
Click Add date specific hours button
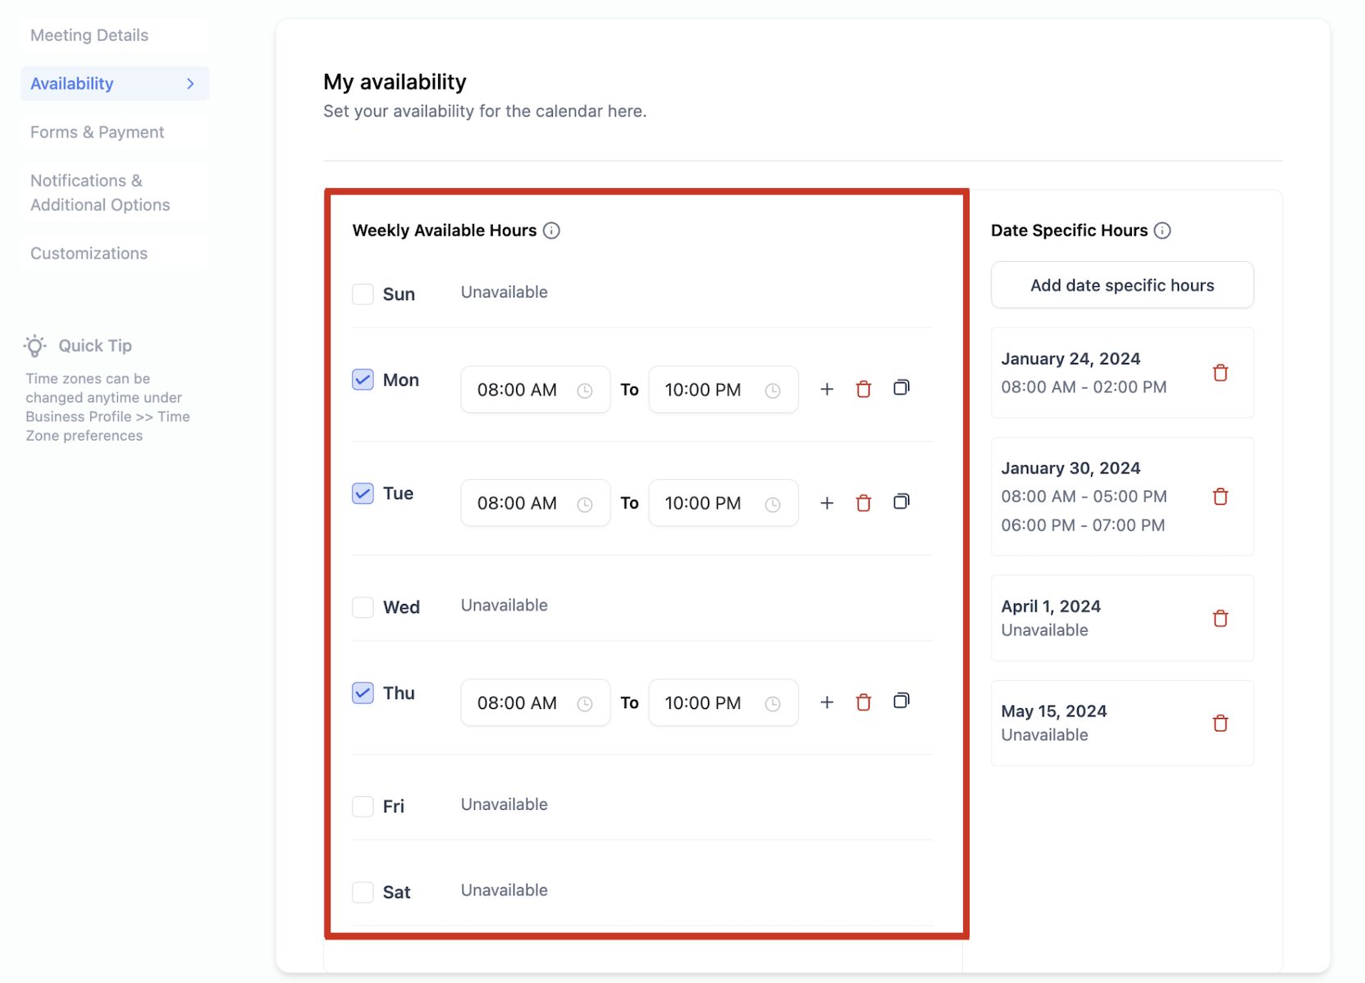coord(1122,285)
